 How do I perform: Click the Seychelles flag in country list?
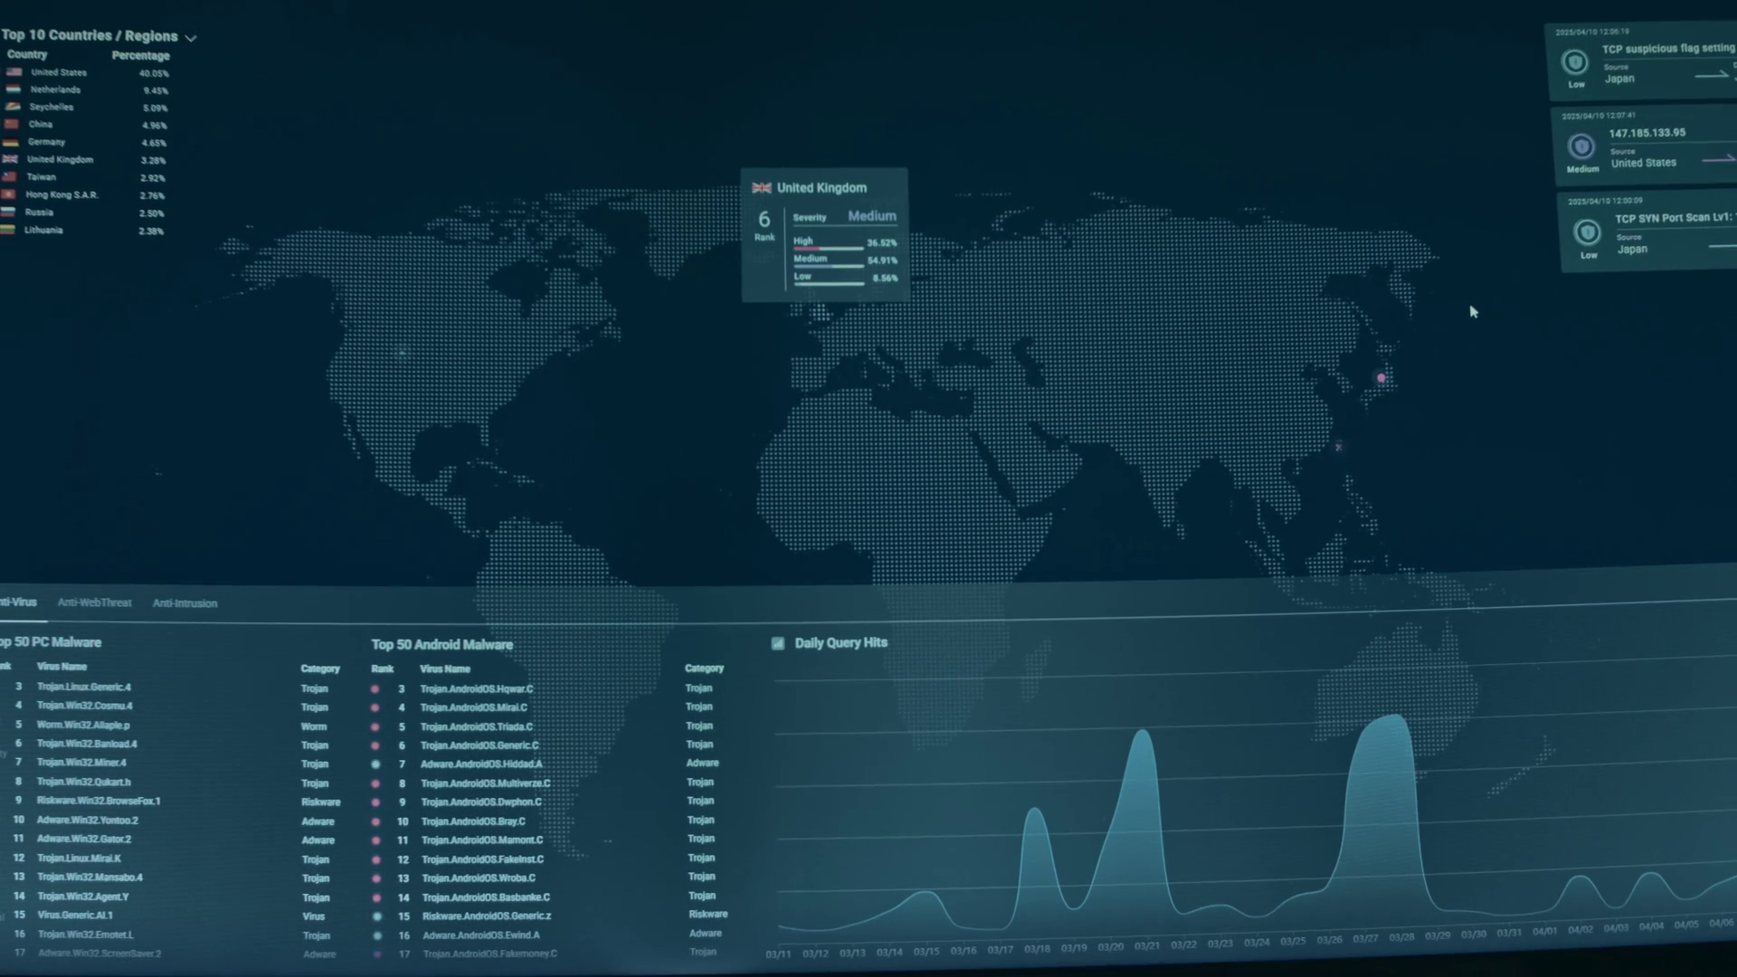13,107
